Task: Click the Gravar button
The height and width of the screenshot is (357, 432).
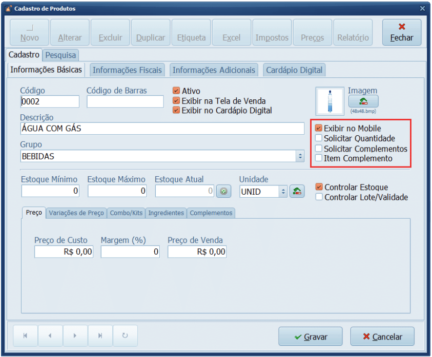Action: [x=311, y=337]
